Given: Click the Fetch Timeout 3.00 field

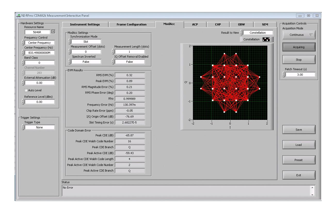Looking at the screenshot, I should (300, 75).
